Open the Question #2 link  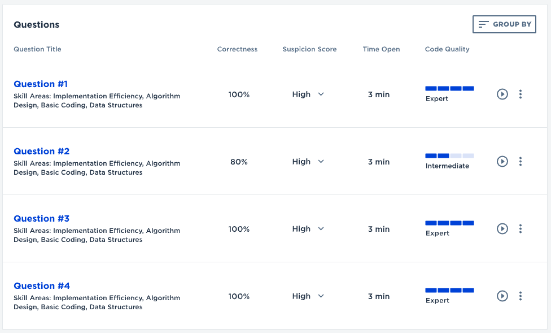41,152
